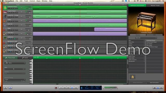This screenshot has width=166, height=93.
Task: Click the Add Track plus button
Action: coord(5,88)
